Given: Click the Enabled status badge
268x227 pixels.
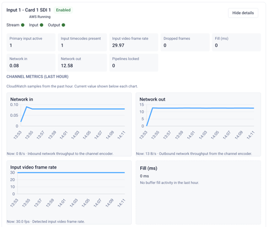Looking at the screenshot, I should [x=63, y=10].
